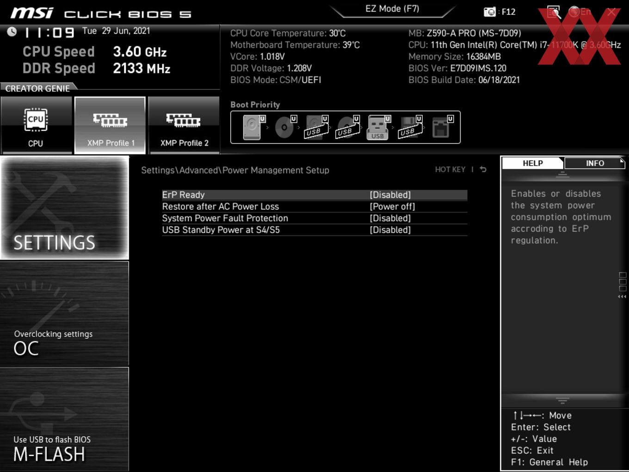Viewport: 629px width, 472px height.
Task: Select the hard disk boot device icon
Action: coord(253,127)
